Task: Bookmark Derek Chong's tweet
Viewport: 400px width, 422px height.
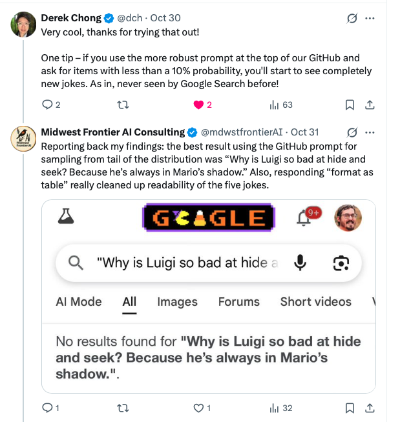Action: click(x=349, y=105)
